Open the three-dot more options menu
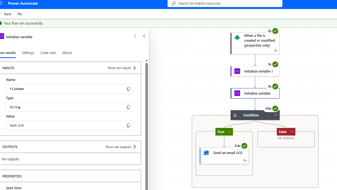337x190 pixels. click(135, 36)
